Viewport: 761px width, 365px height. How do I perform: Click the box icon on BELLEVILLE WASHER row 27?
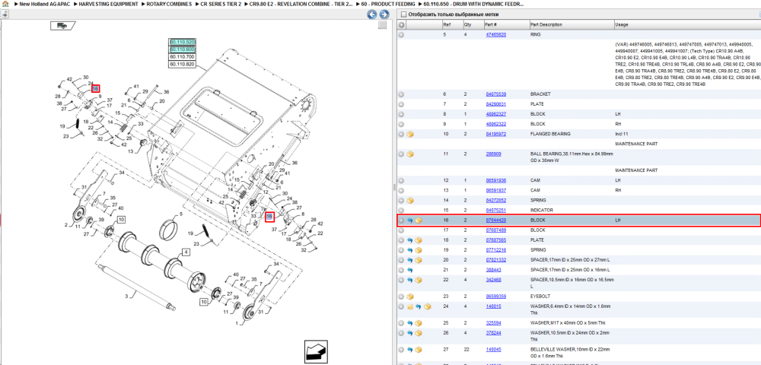pos(419,350)
